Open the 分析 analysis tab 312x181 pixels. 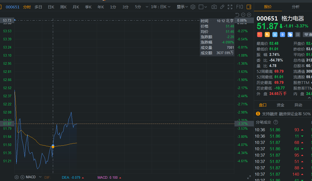point(295,7)
